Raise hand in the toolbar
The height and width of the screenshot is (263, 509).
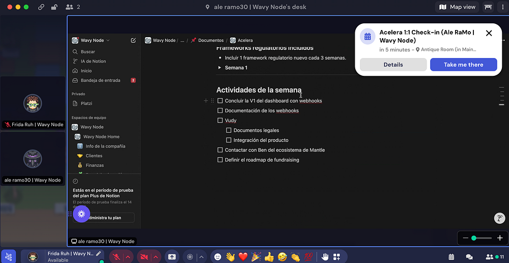(x=325, y=257)
